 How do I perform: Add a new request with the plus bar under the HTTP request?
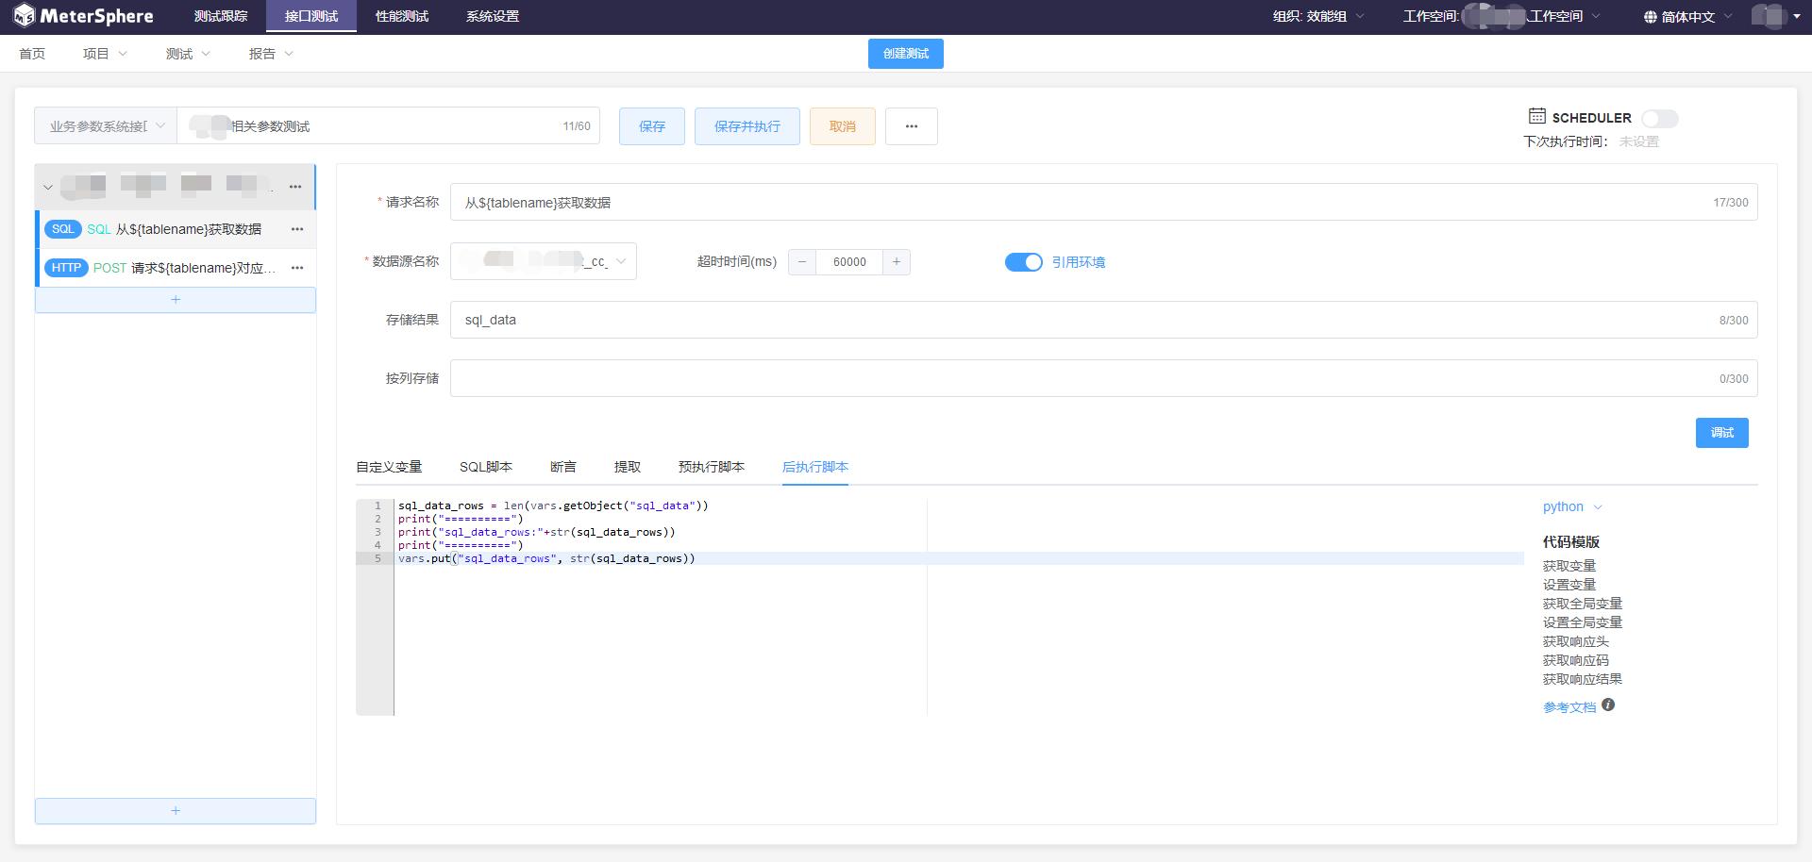click(x=176, y=300)
